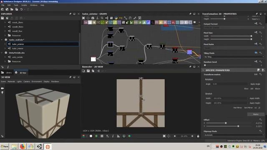
Task: Toggle the green color-space icon in 2D View bar
Action: click(x=96, y=136)
